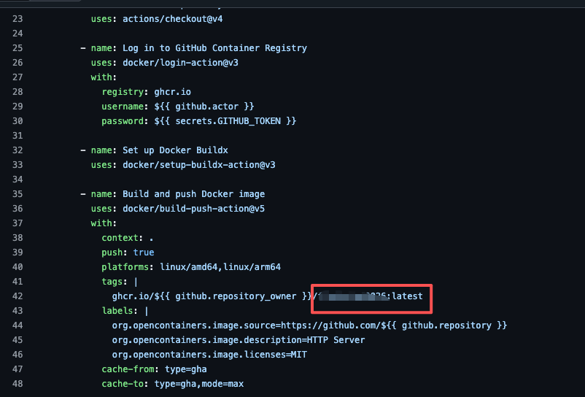Click the docker/login-action@v3 reference
The width and height of the screenshot is (585, 397).
[180, 63]
